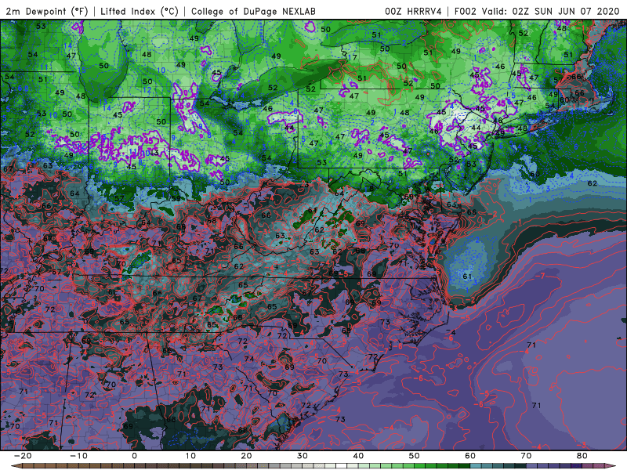This screenshot has height=470, width=627.
Task: Click the "00Z HRRRV4" model run label
Action: [x=413, y=11]
